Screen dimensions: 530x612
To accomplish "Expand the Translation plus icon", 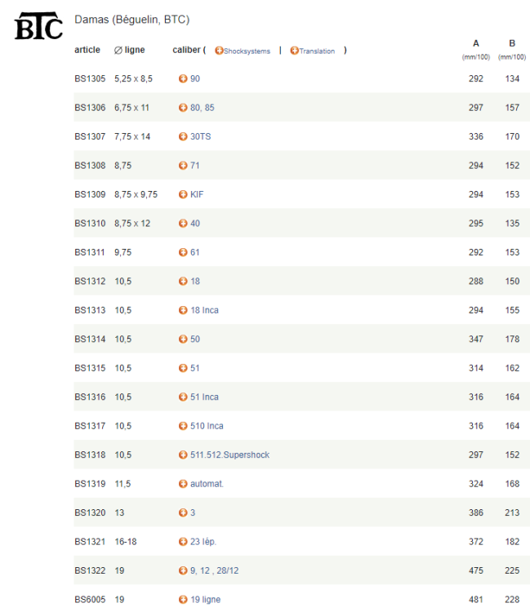I will (x=294, y=51).
